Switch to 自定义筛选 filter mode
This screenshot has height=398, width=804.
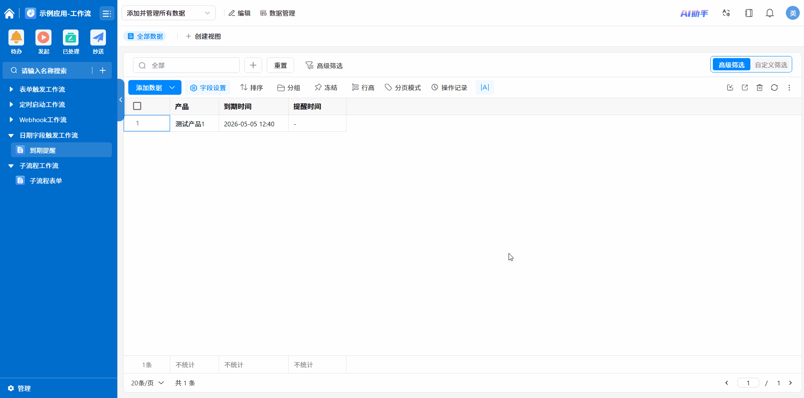coord(771,65)
